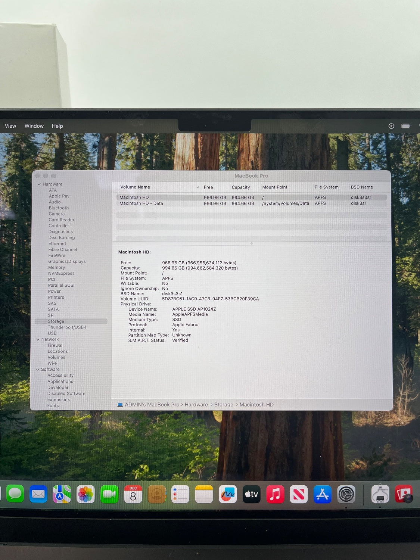The image size is (420, 560).
Task: Click Hardware in the bottom path bar
Action: [196, 405]
